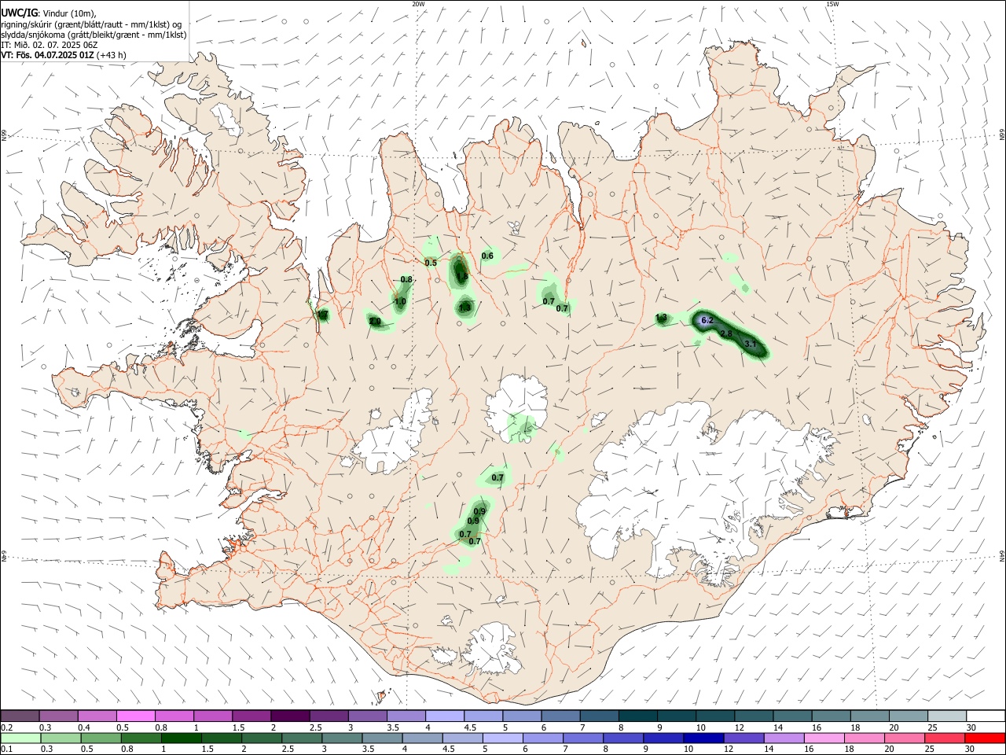Pick the dark purple upper swatch labeled 2
Viewport: 1006px width, 755px height.
click(290, 716)
